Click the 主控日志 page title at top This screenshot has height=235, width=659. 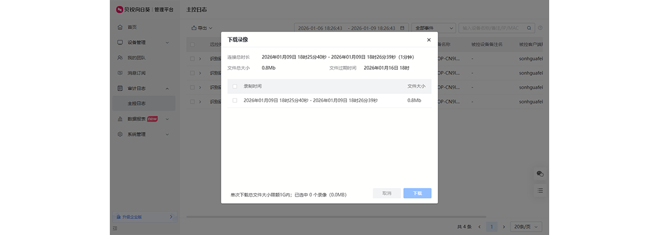[197, 10]
